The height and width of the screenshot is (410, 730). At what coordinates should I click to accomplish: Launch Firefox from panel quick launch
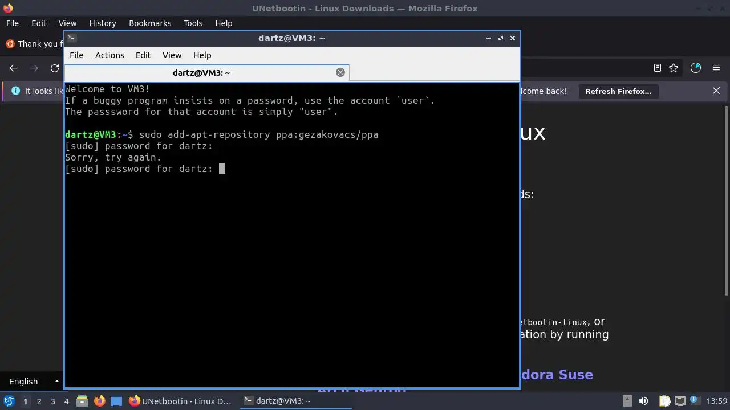pyautogui.click(x=99, y=401)
